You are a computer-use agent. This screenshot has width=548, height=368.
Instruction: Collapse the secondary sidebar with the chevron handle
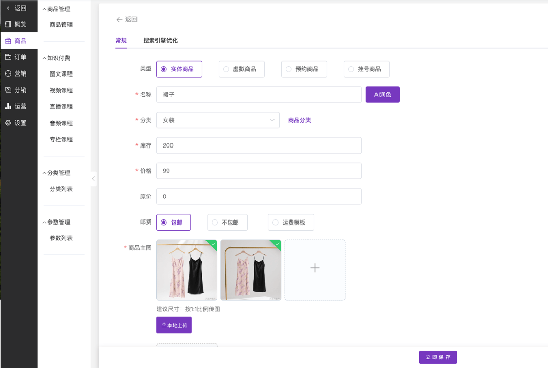[93, 179]
